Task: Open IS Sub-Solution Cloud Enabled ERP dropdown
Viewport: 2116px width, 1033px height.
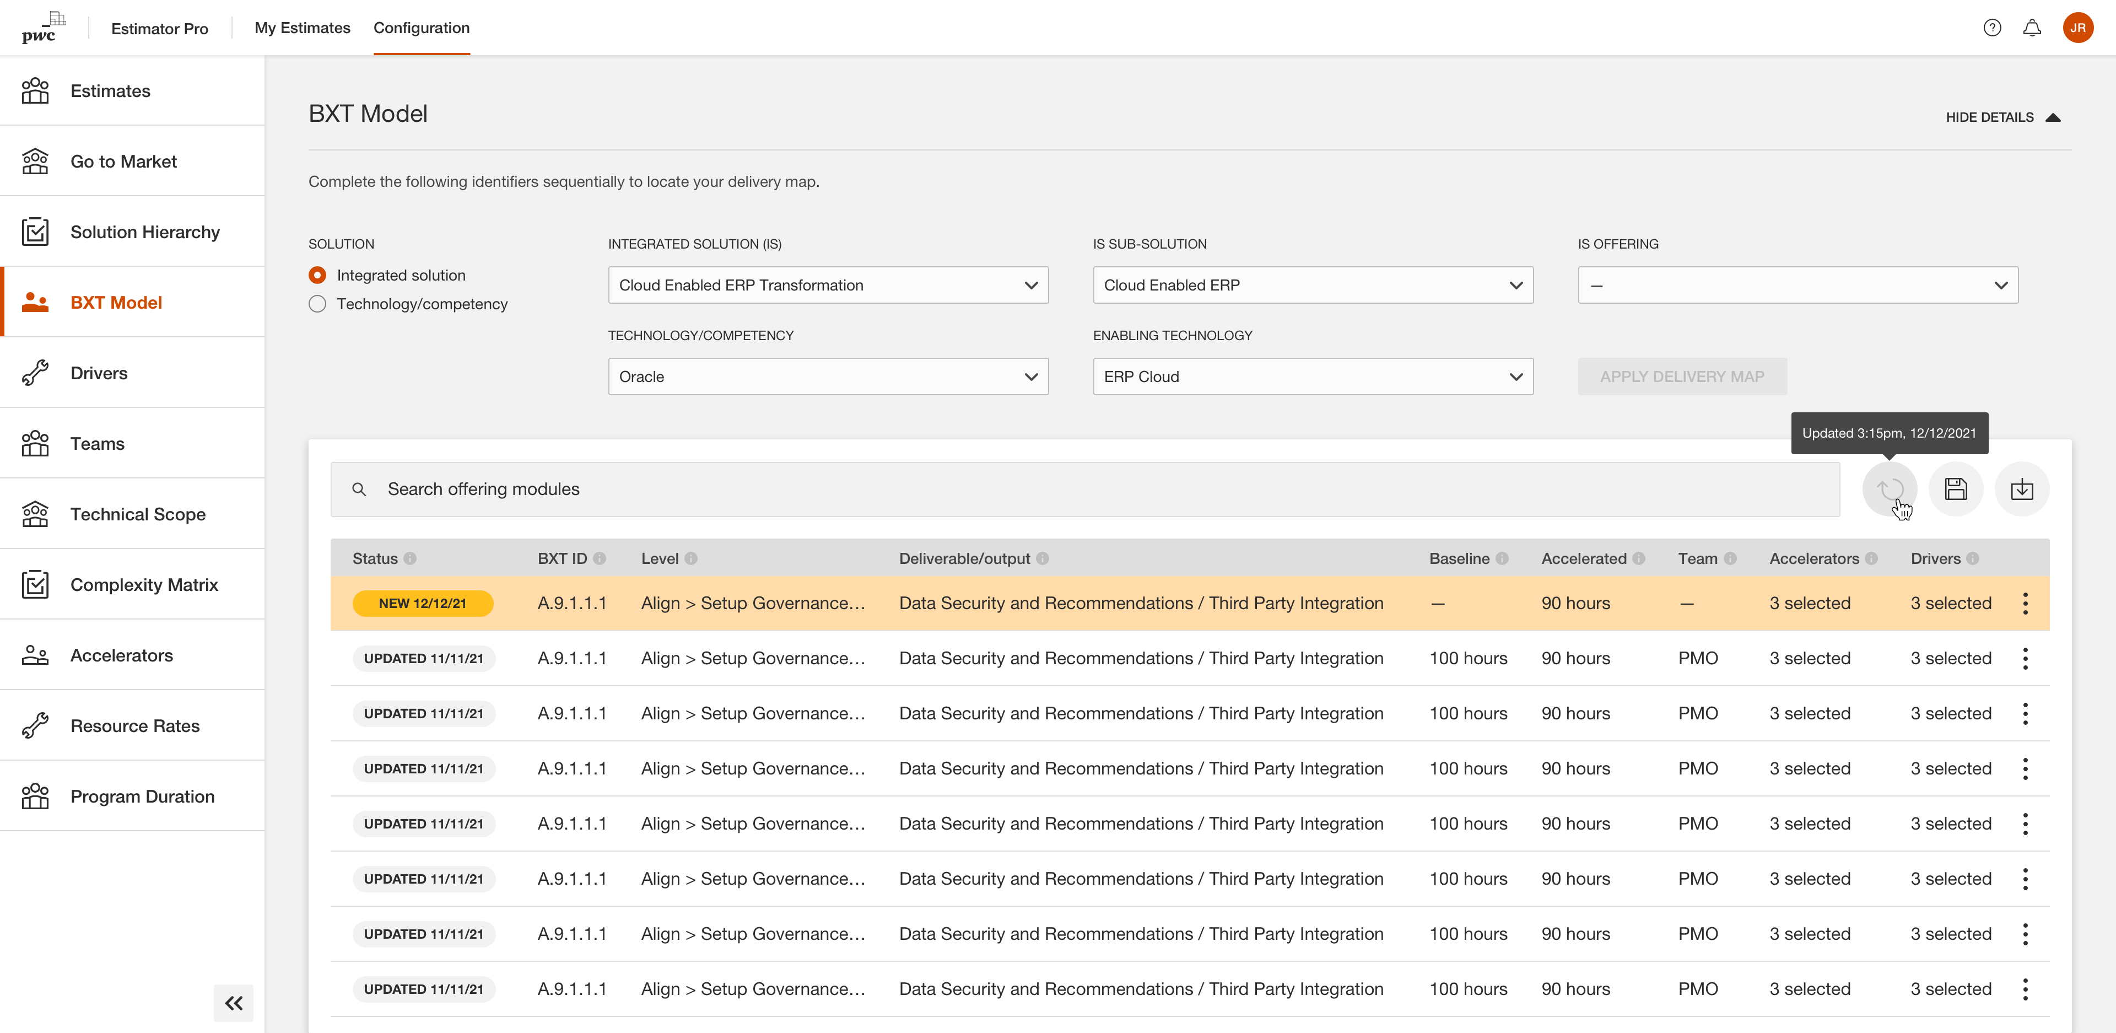Action: (1313, 285)
